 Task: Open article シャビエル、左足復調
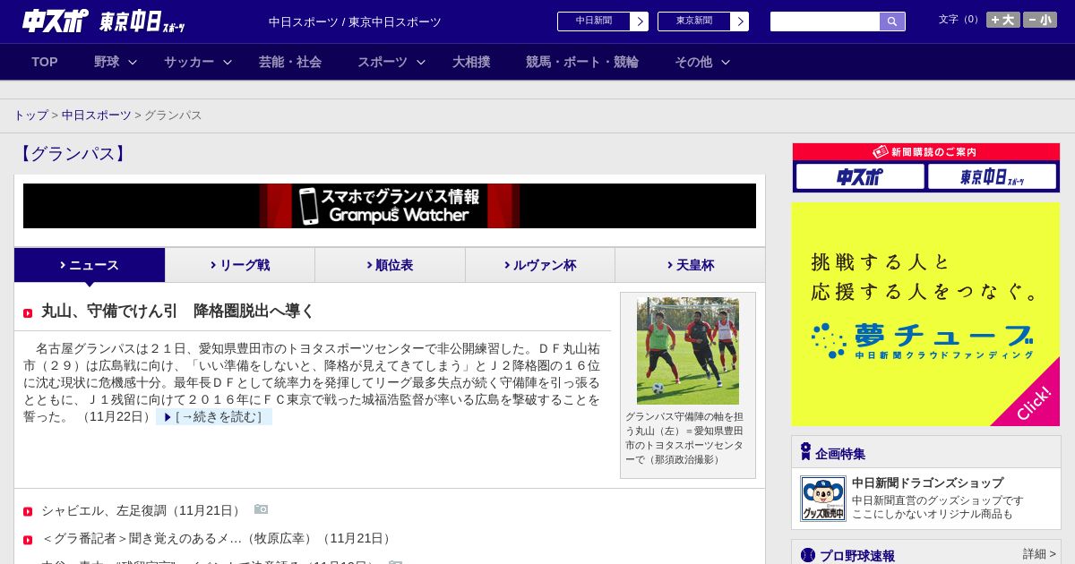point(142,510)
